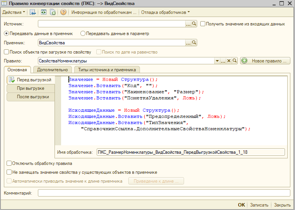Click the copy document toolbar icon
The width and height of the screenshot is (295, 210).
tap(53, 12)
